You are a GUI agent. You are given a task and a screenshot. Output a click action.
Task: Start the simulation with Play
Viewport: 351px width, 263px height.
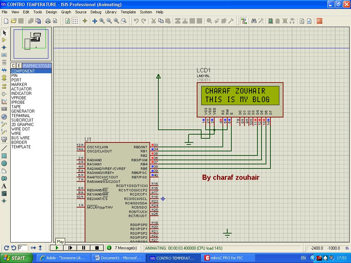tap(57, 247)
